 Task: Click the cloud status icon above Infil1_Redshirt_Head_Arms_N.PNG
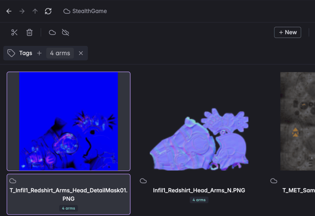[143, 181]
